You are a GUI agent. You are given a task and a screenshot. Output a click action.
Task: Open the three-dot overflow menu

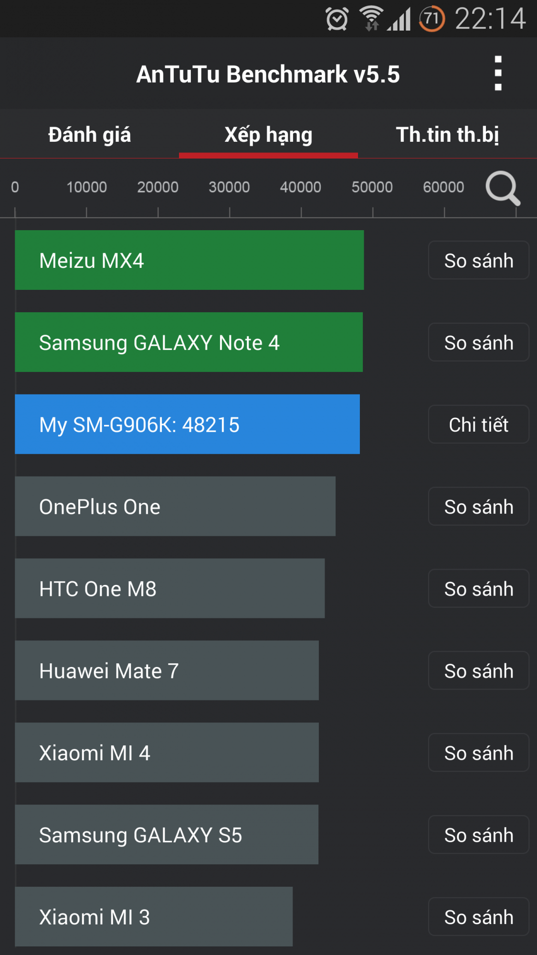(x=498, y=74)
